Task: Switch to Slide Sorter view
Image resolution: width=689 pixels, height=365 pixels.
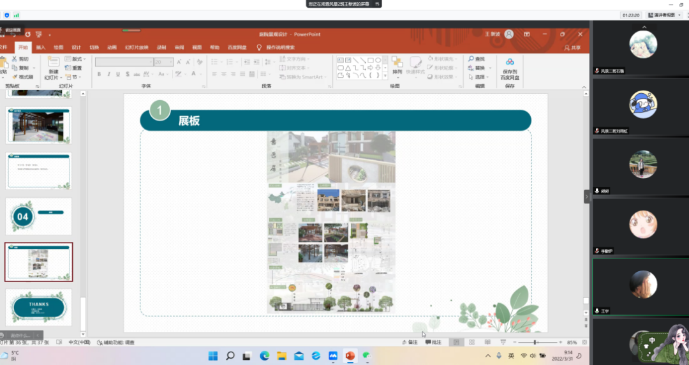Action: 472,342
